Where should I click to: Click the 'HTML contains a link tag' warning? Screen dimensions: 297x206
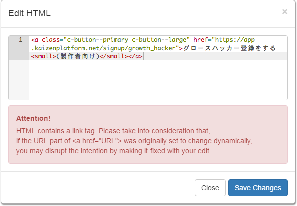[113, 131]
